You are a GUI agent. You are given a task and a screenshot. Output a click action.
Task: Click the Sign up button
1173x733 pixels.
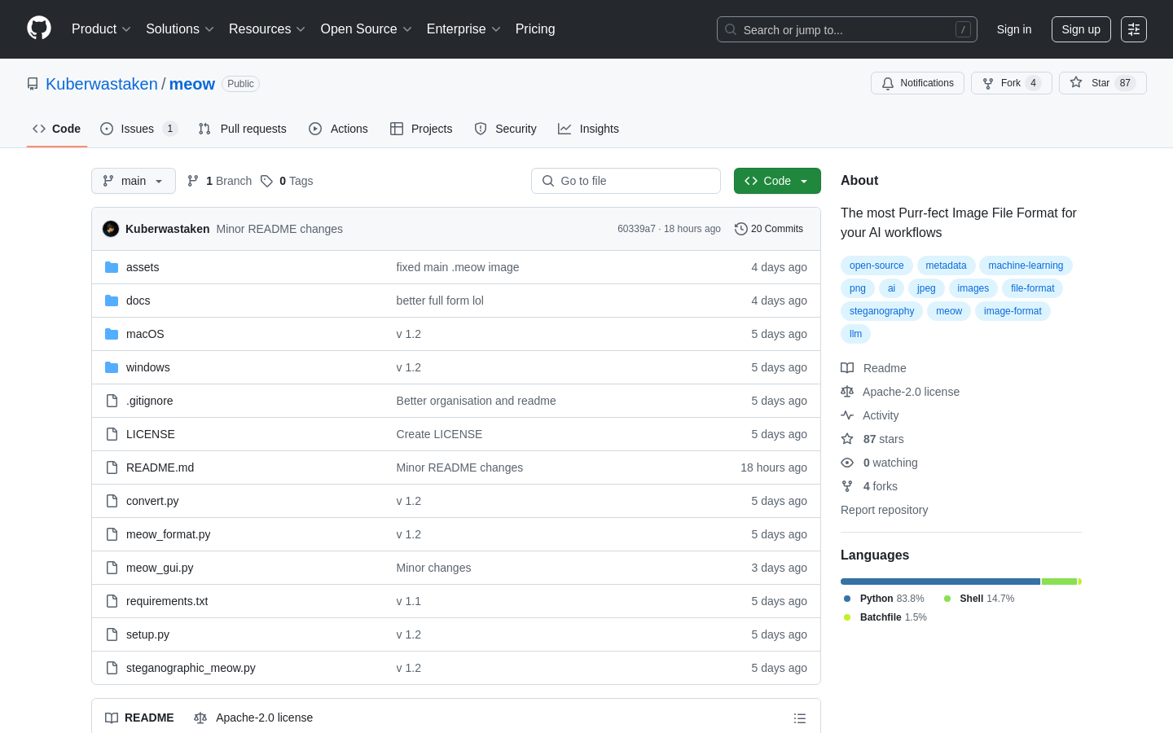tap(1081, 29)
